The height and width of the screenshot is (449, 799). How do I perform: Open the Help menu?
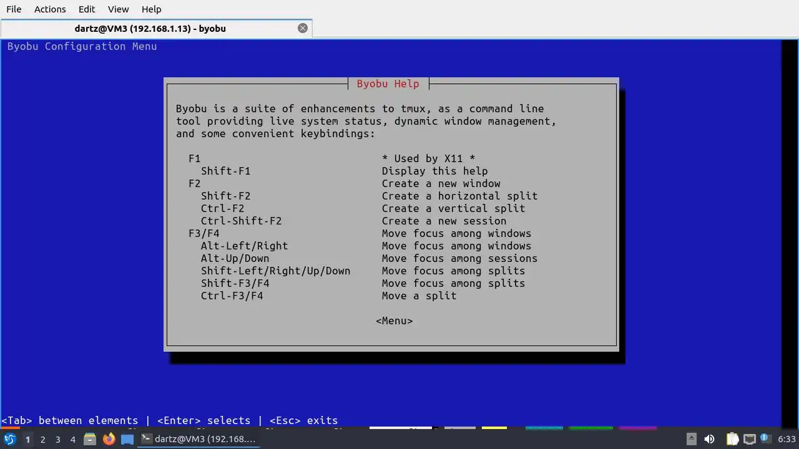[151, 9]
